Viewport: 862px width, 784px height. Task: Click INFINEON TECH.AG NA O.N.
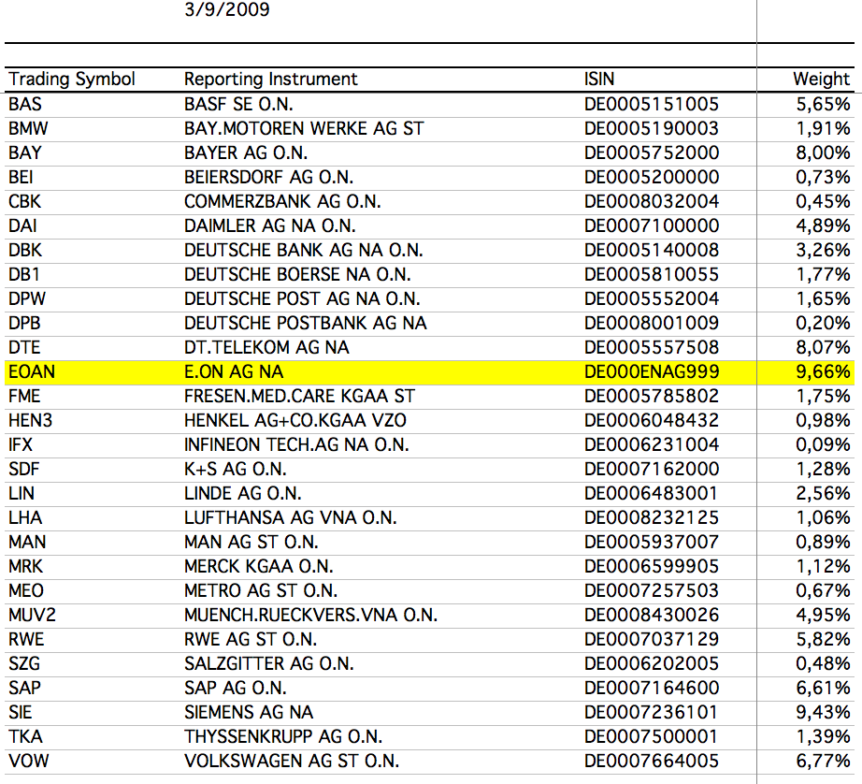pos(297,444)
